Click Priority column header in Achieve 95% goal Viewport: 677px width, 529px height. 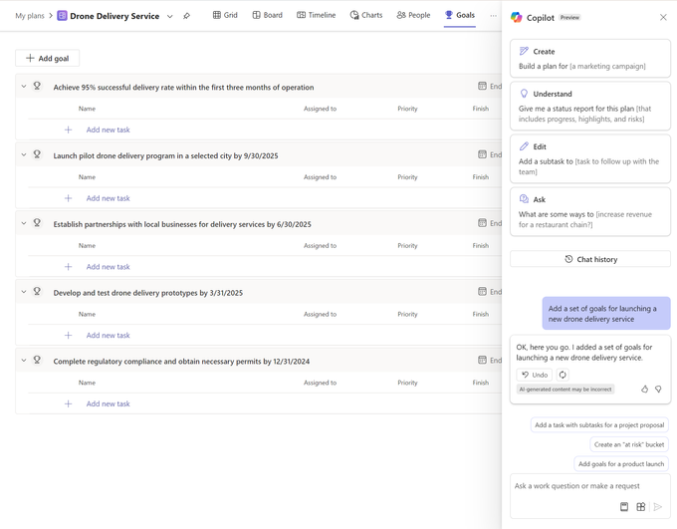tap(407, 109)
